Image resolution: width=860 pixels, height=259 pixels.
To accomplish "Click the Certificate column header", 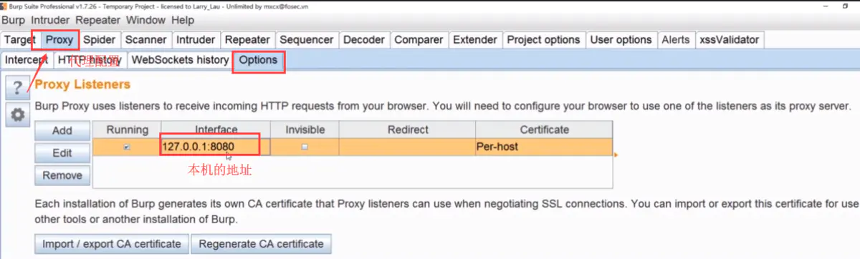I will tap(544, 129).
